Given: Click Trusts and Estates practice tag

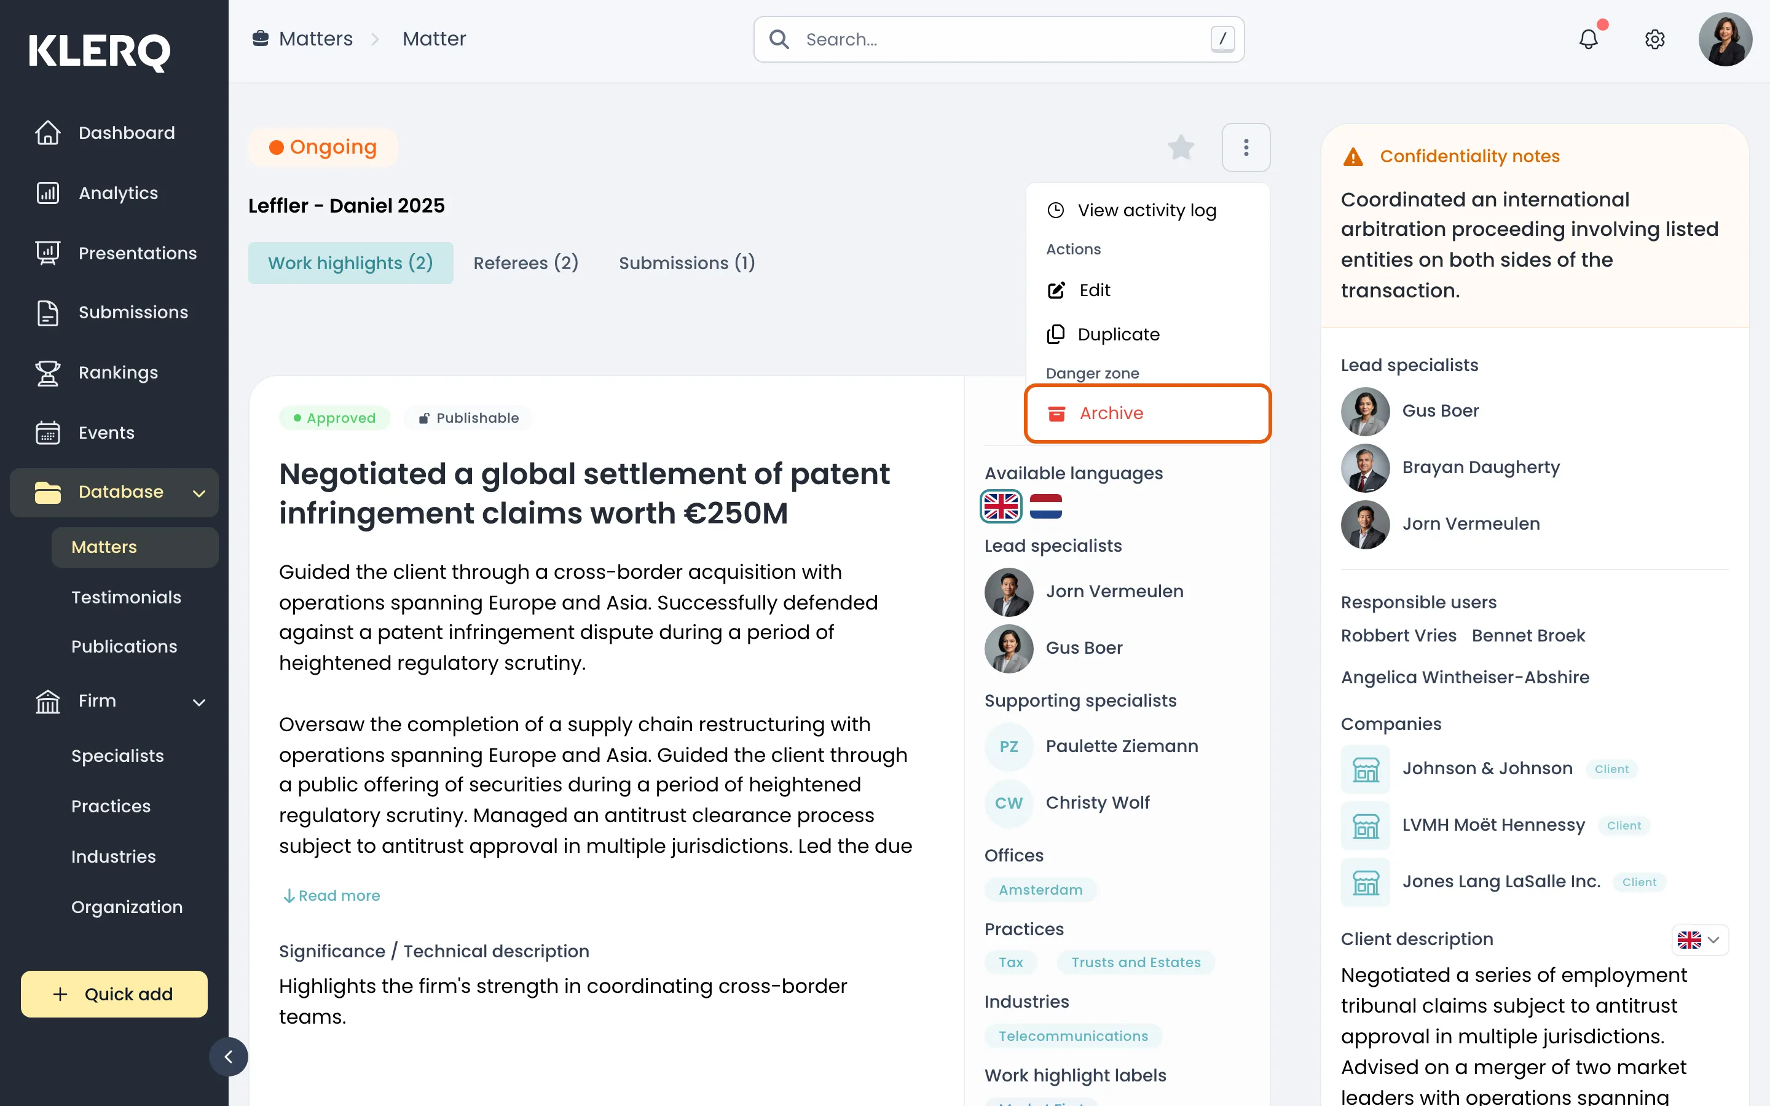Looking at the screenshot, I should (x=1136, y=963).
